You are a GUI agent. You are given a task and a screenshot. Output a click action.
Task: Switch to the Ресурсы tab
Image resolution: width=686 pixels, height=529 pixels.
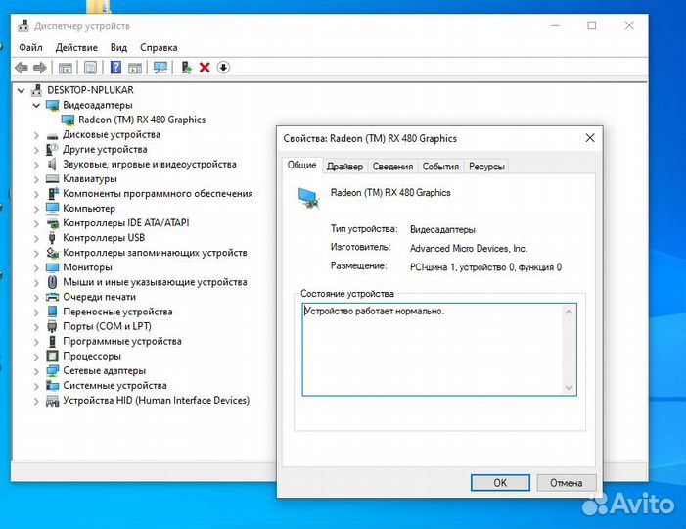(x=486, y=167)
